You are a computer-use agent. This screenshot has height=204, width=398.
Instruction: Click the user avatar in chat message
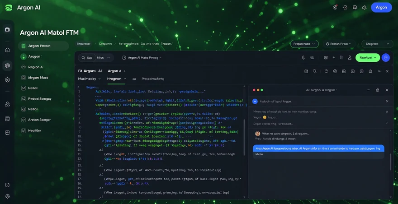pyautogui.click(x=258, y=134)
